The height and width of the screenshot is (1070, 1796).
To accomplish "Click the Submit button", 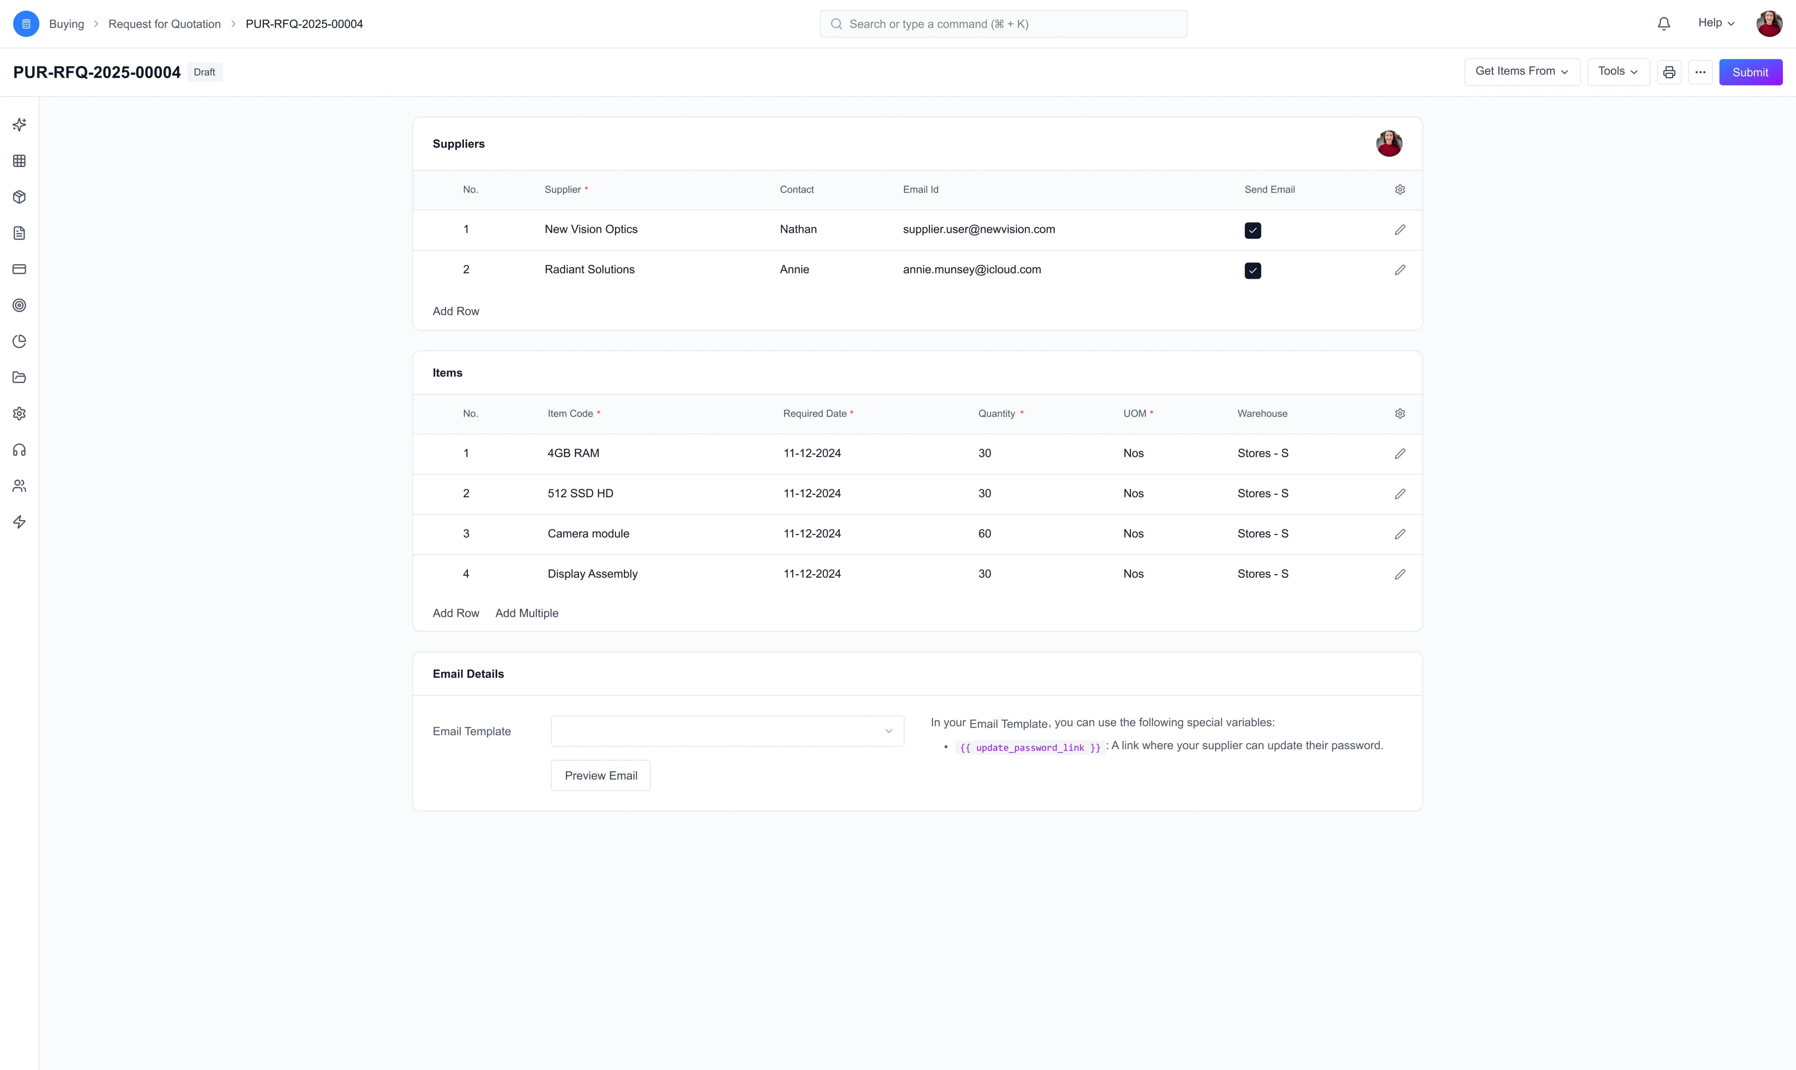I will pos(1751,72).
